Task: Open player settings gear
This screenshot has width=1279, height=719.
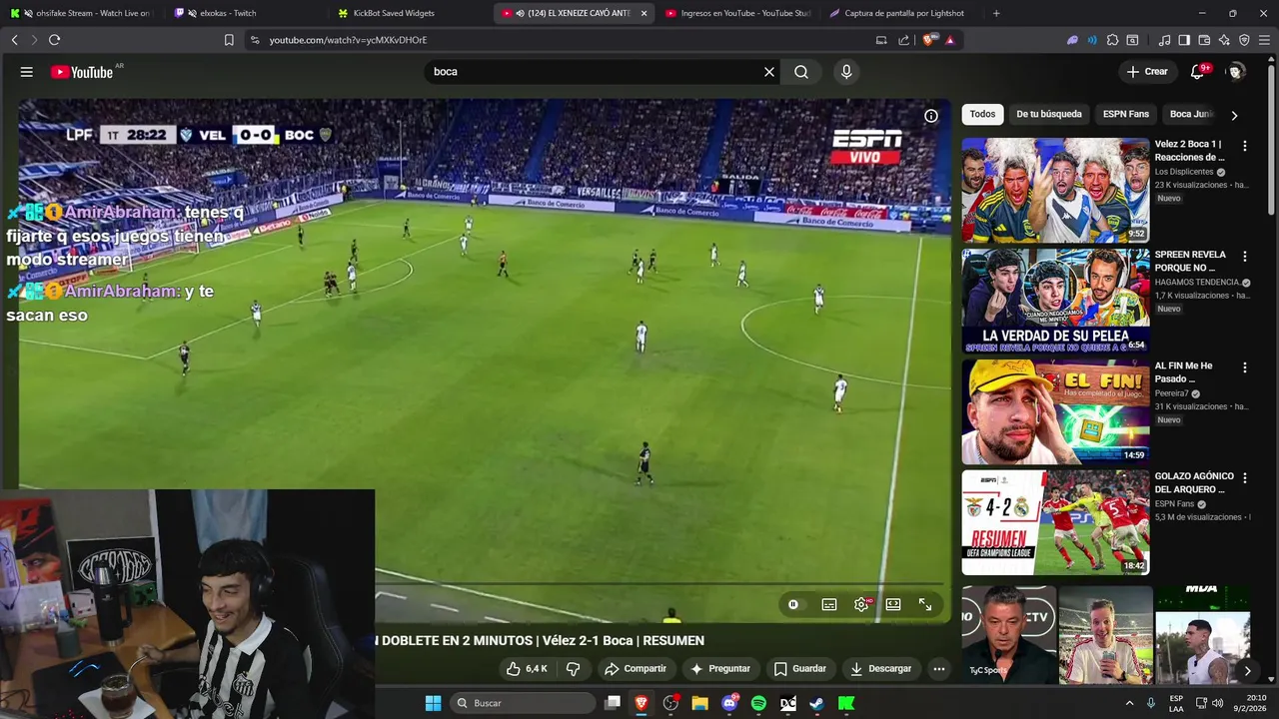Action: (x=861, y=604)
